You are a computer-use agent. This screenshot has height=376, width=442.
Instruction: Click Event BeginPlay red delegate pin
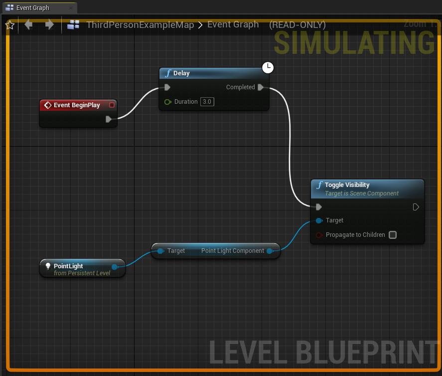point(112,105)
